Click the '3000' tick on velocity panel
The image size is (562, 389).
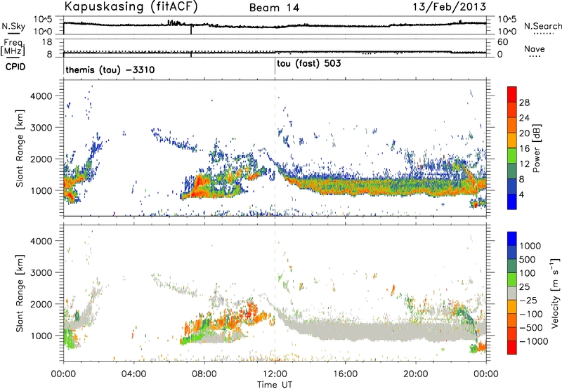point(41,272)
